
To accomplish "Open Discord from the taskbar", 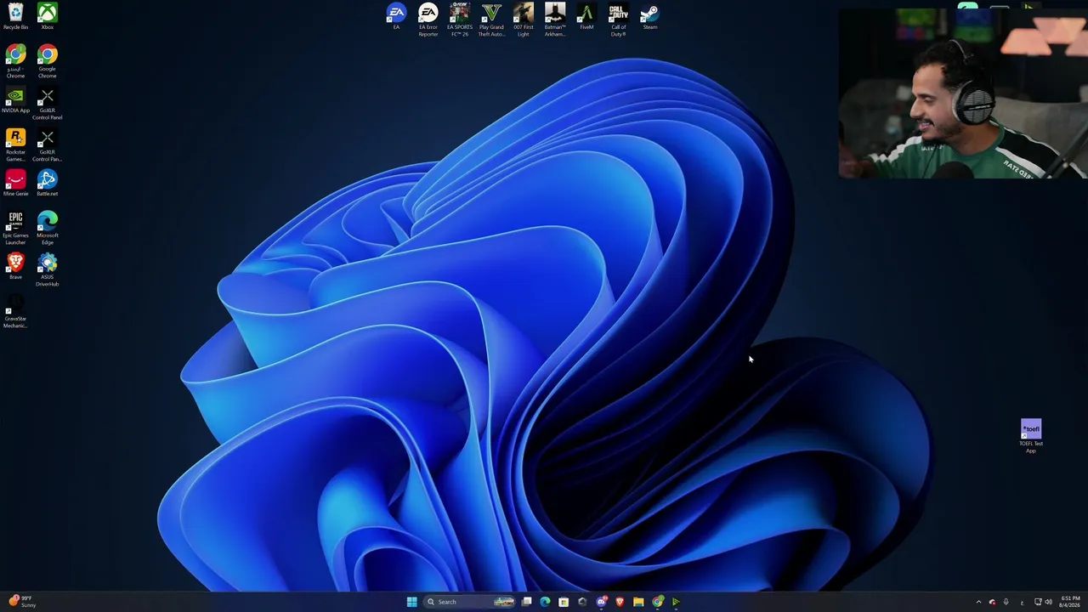I will coord(601,602).
